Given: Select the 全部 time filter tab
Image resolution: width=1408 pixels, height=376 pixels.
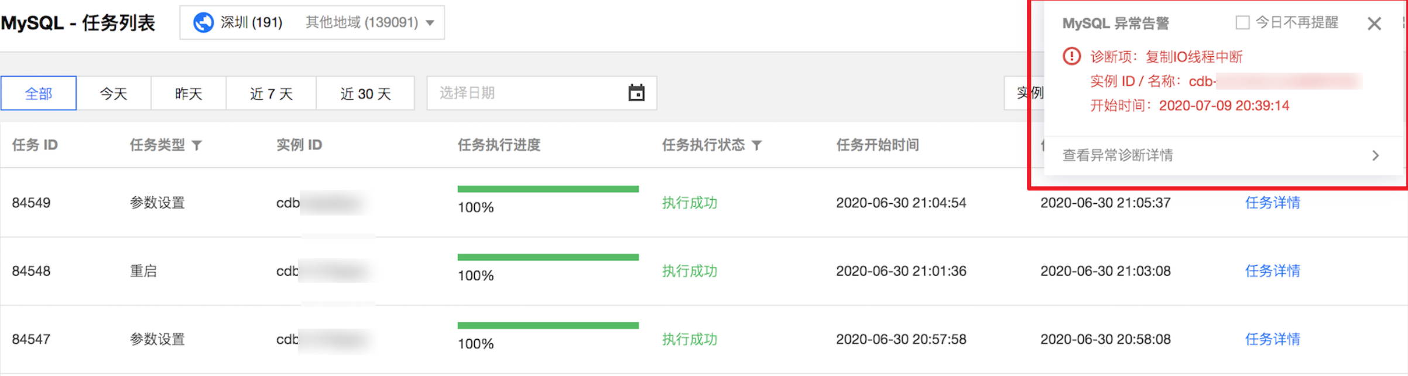Looking at the screenshot, I should tap(39, 93).
